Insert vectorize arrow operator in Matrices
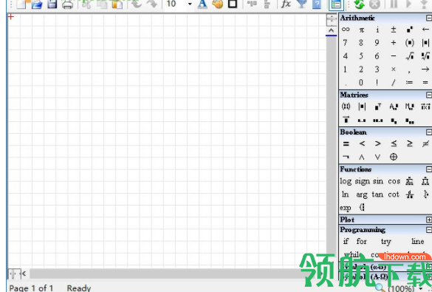432x292 pixels. (x=346, y=120)
